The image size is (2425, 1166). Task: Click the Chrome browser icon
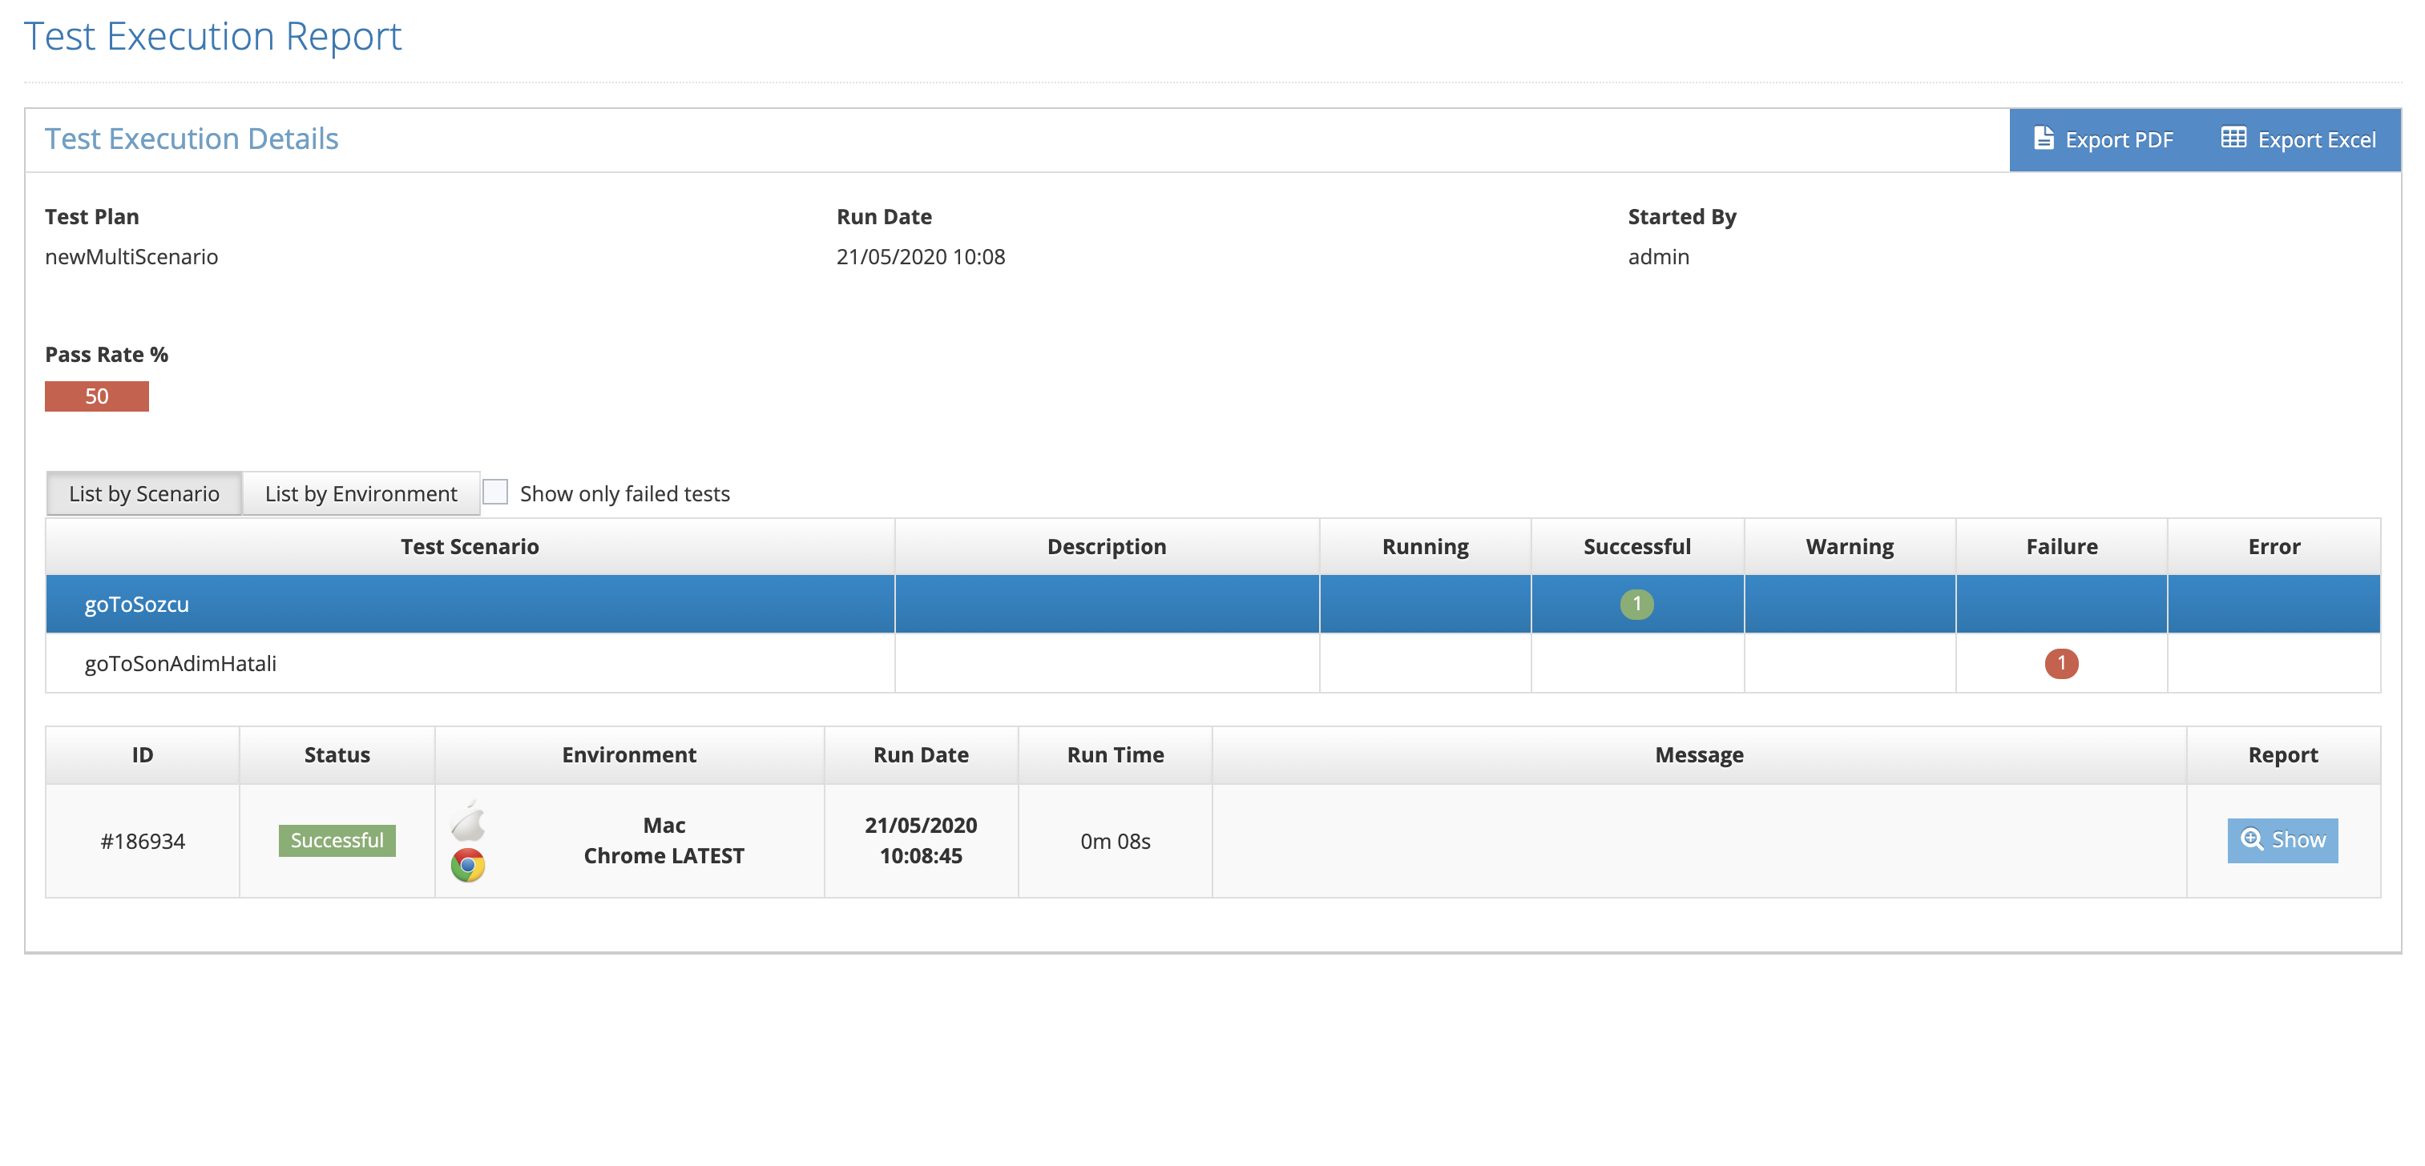(468, 865)
